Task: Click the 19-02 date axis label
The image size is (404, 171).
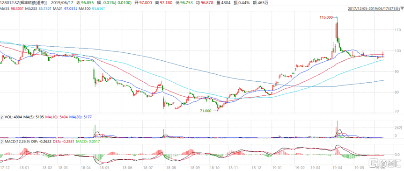Action: (x=300, y=167)
